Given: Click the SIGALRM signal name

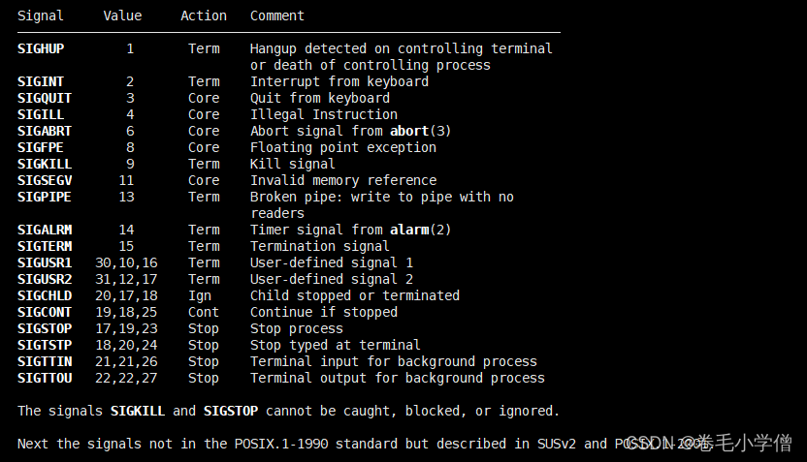Looking at the screenshot, I should (x=45, y=230).
